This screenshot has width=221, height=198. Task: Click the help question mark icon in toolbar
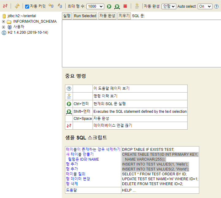click(x=216, y=6)
